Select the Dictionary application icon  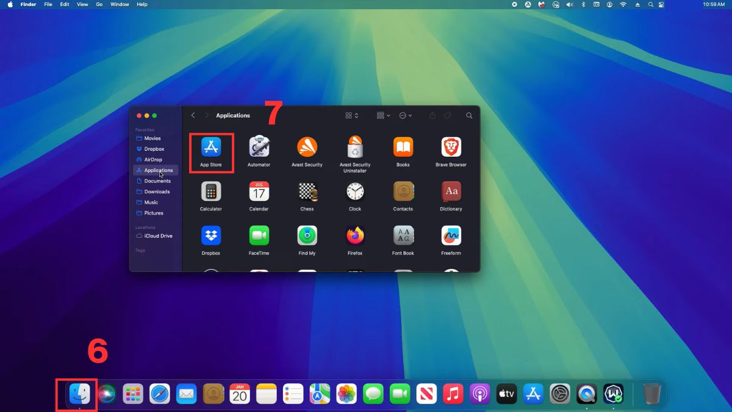(x=451, y=192)
